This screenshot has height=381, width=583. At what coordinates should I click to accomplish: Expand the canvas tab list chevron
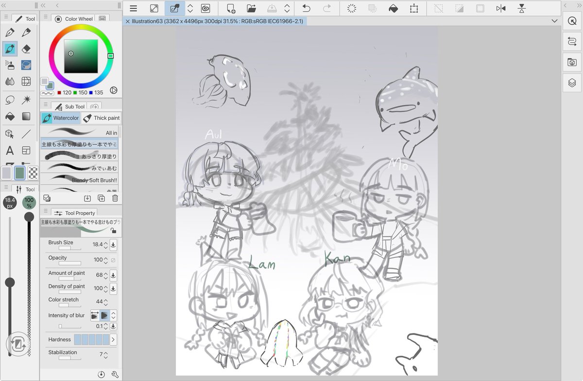click(555, 21)
